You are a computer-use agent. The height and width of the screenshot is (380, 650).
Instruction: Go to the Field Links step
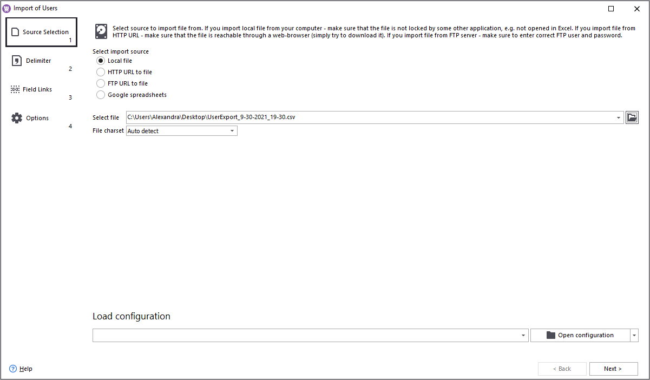37,90
